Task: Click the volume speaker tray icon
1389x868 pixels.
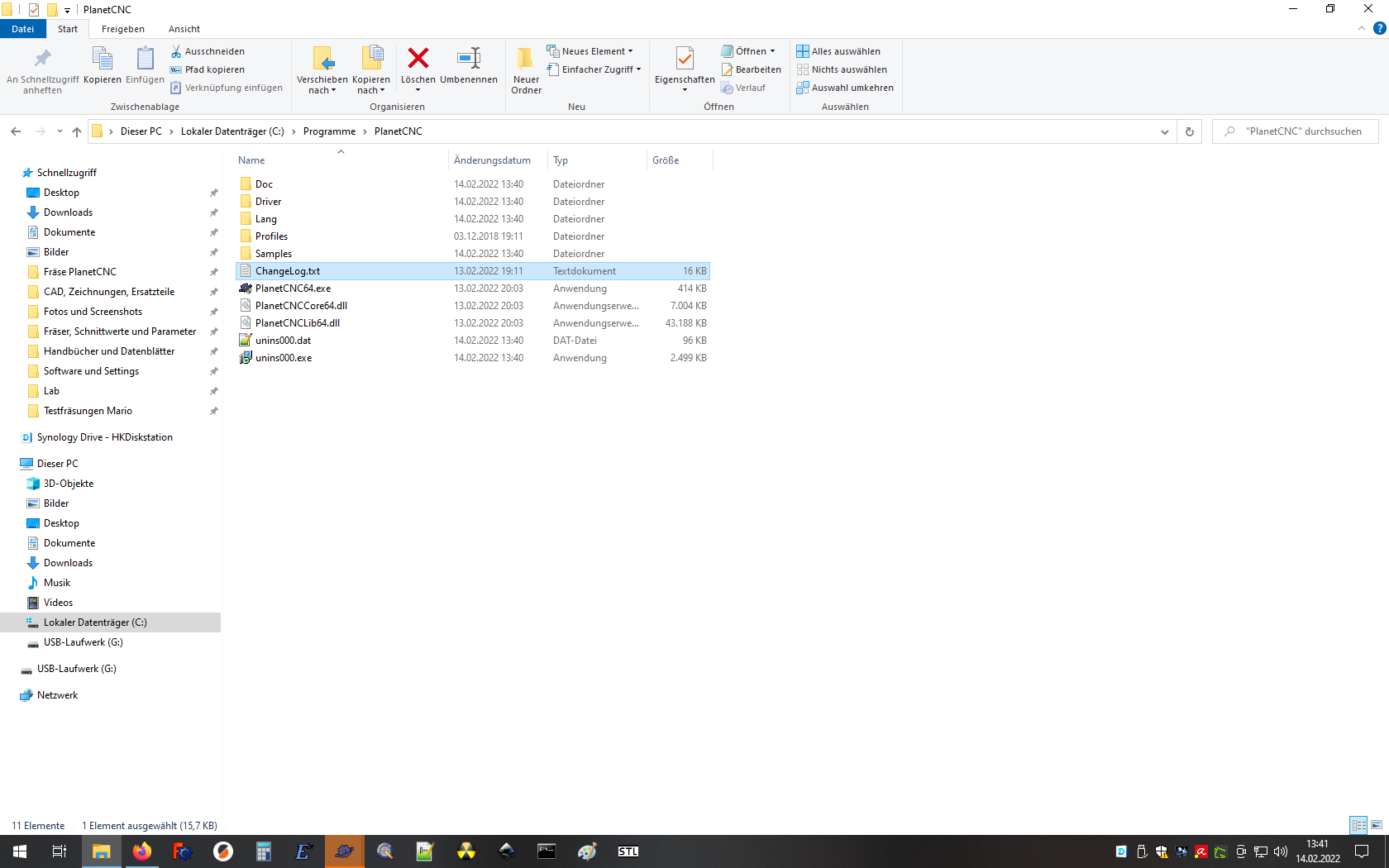Action: click(x=1281, y=851)
